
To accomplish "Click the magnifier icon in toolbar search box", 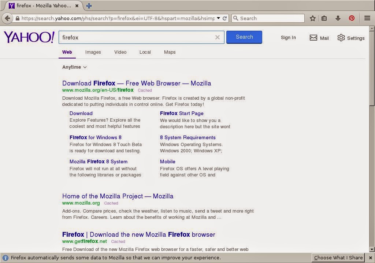I will [236, 18].
